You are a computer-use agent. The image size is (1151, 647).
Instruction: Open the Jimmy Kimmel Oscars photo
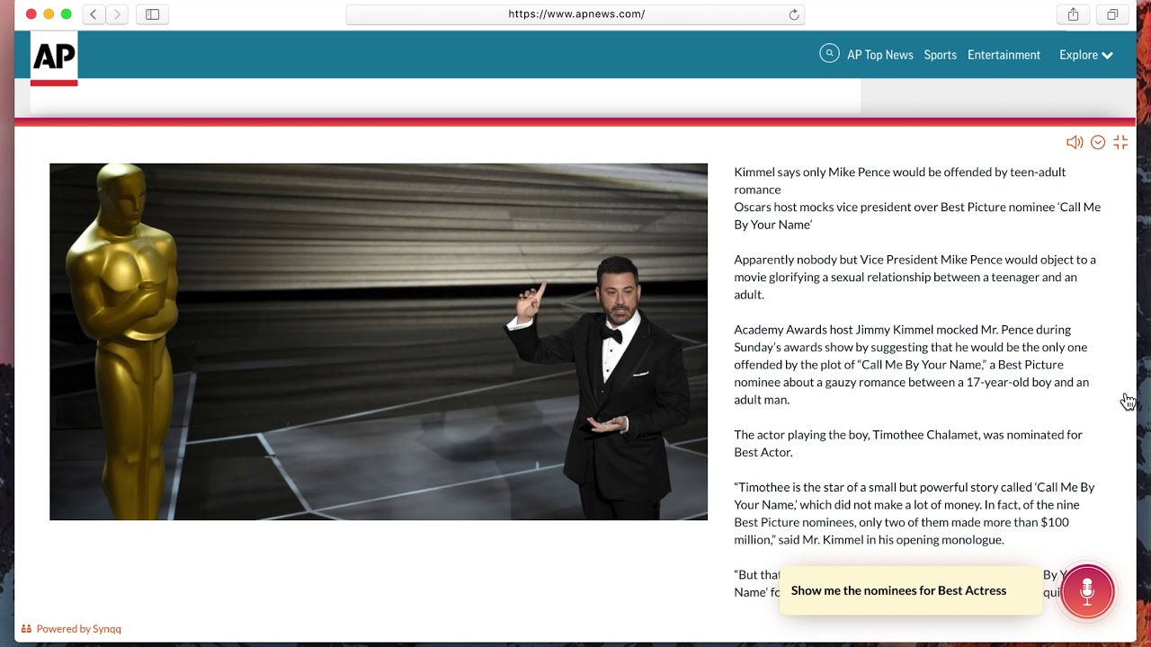(x=379, y=341)
